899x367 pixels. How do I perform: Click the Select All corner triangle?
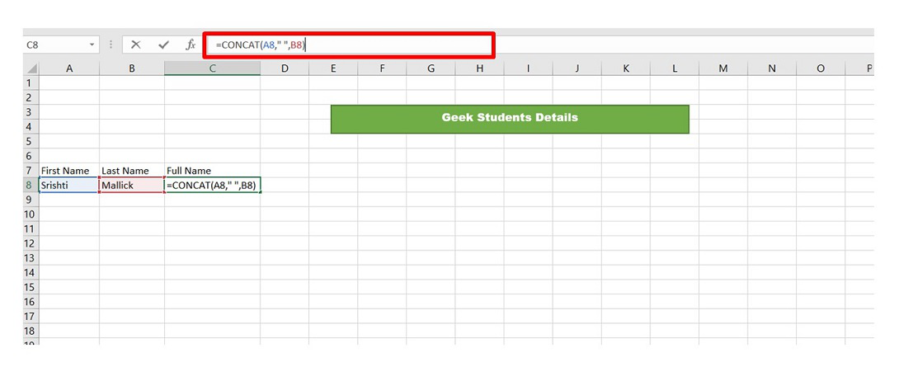point(31,68)
